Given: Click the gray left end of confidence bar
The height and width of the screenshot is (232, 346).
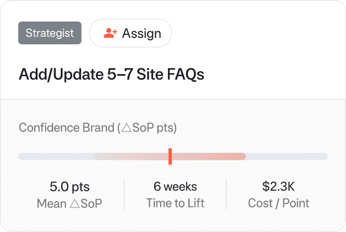Looking at the screenshot, I should [54, 156].
